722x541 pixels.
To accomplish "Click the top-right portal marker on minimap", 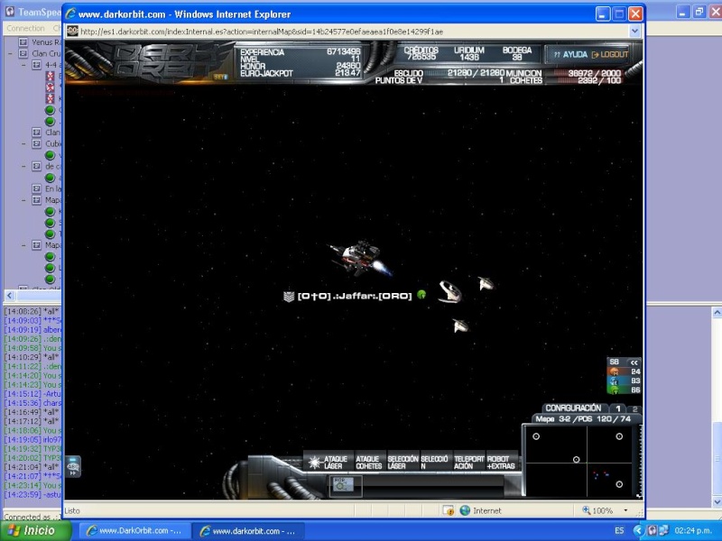I will [x=619, y=436].
